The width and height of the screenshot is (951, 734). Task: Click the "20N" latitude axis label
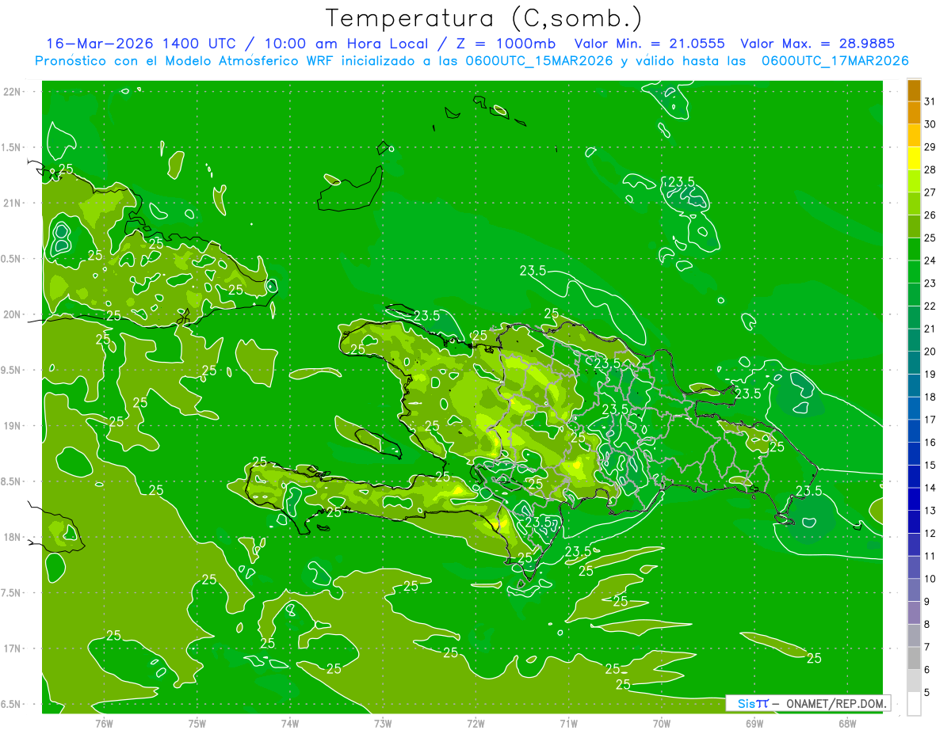pos(13,314)
